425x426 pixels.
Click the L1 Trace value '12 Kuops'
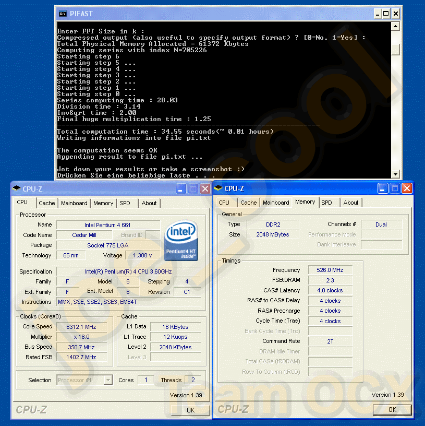click(x=175, y=337)
